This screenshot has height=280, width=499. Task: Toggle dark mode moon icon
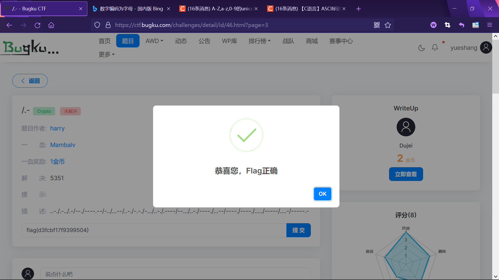tap(421, 48)
